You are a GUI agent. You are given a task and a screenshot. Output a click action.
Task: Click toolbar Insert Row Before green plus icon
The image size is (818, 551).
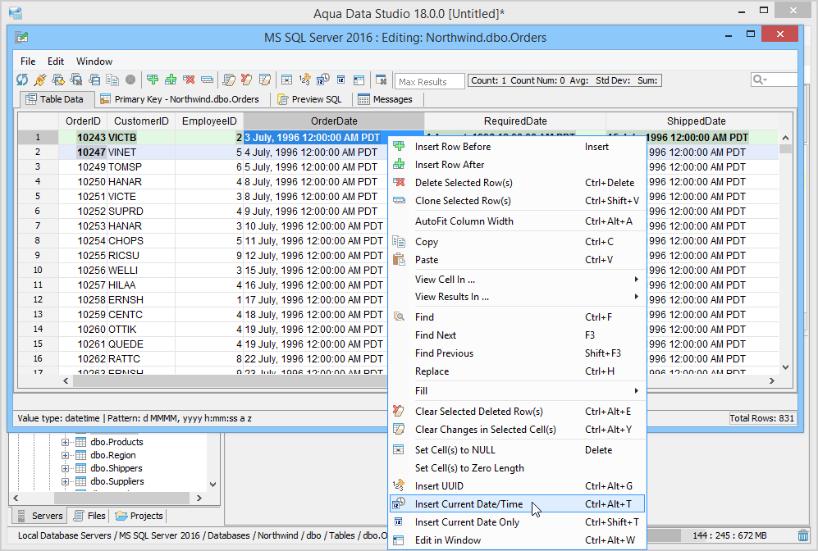click(153, 80)
